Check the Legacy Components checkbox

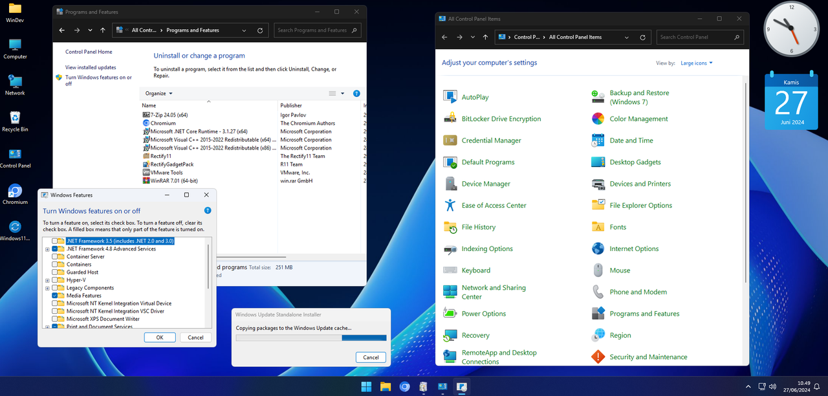[55, 287]
